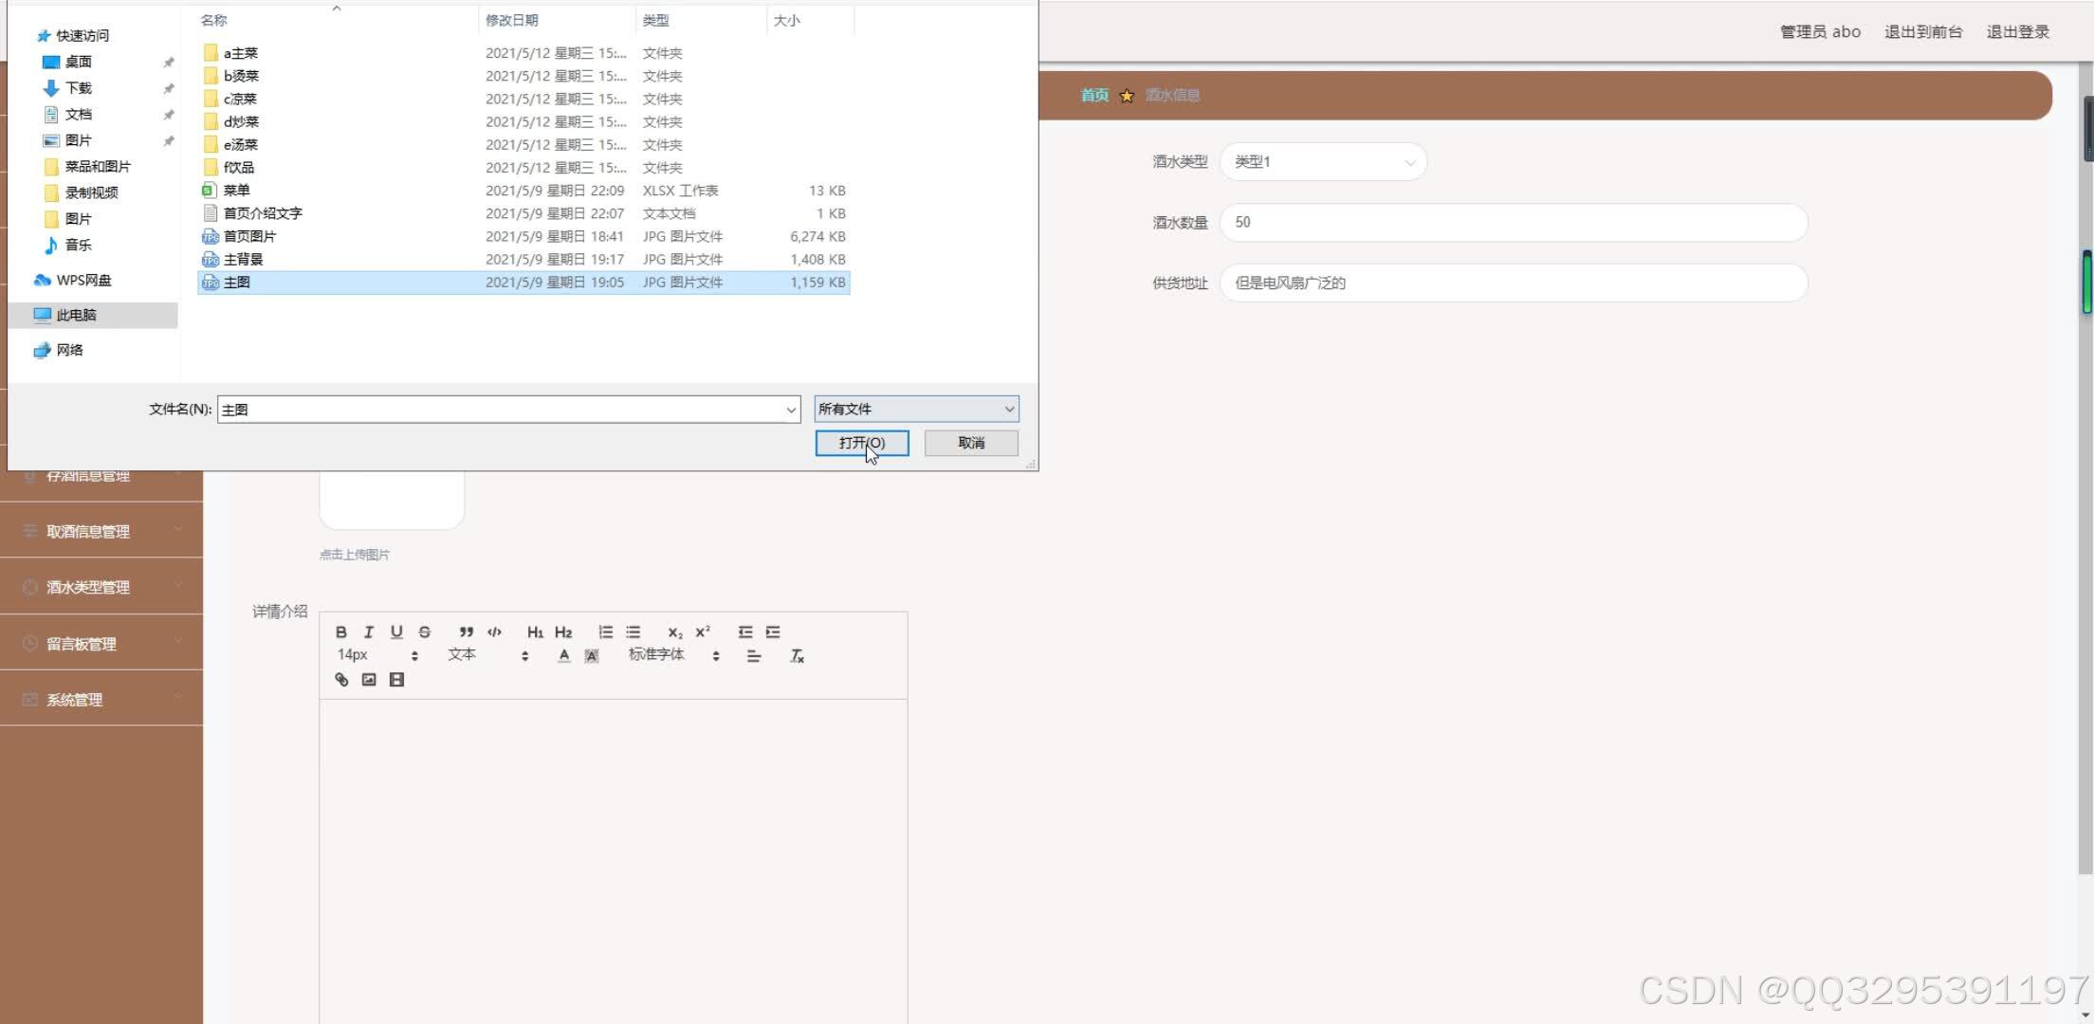The height and width of the screenshot is (1024, 2094).
Task: Decrease paragraph indent
Action: [745, 632]
